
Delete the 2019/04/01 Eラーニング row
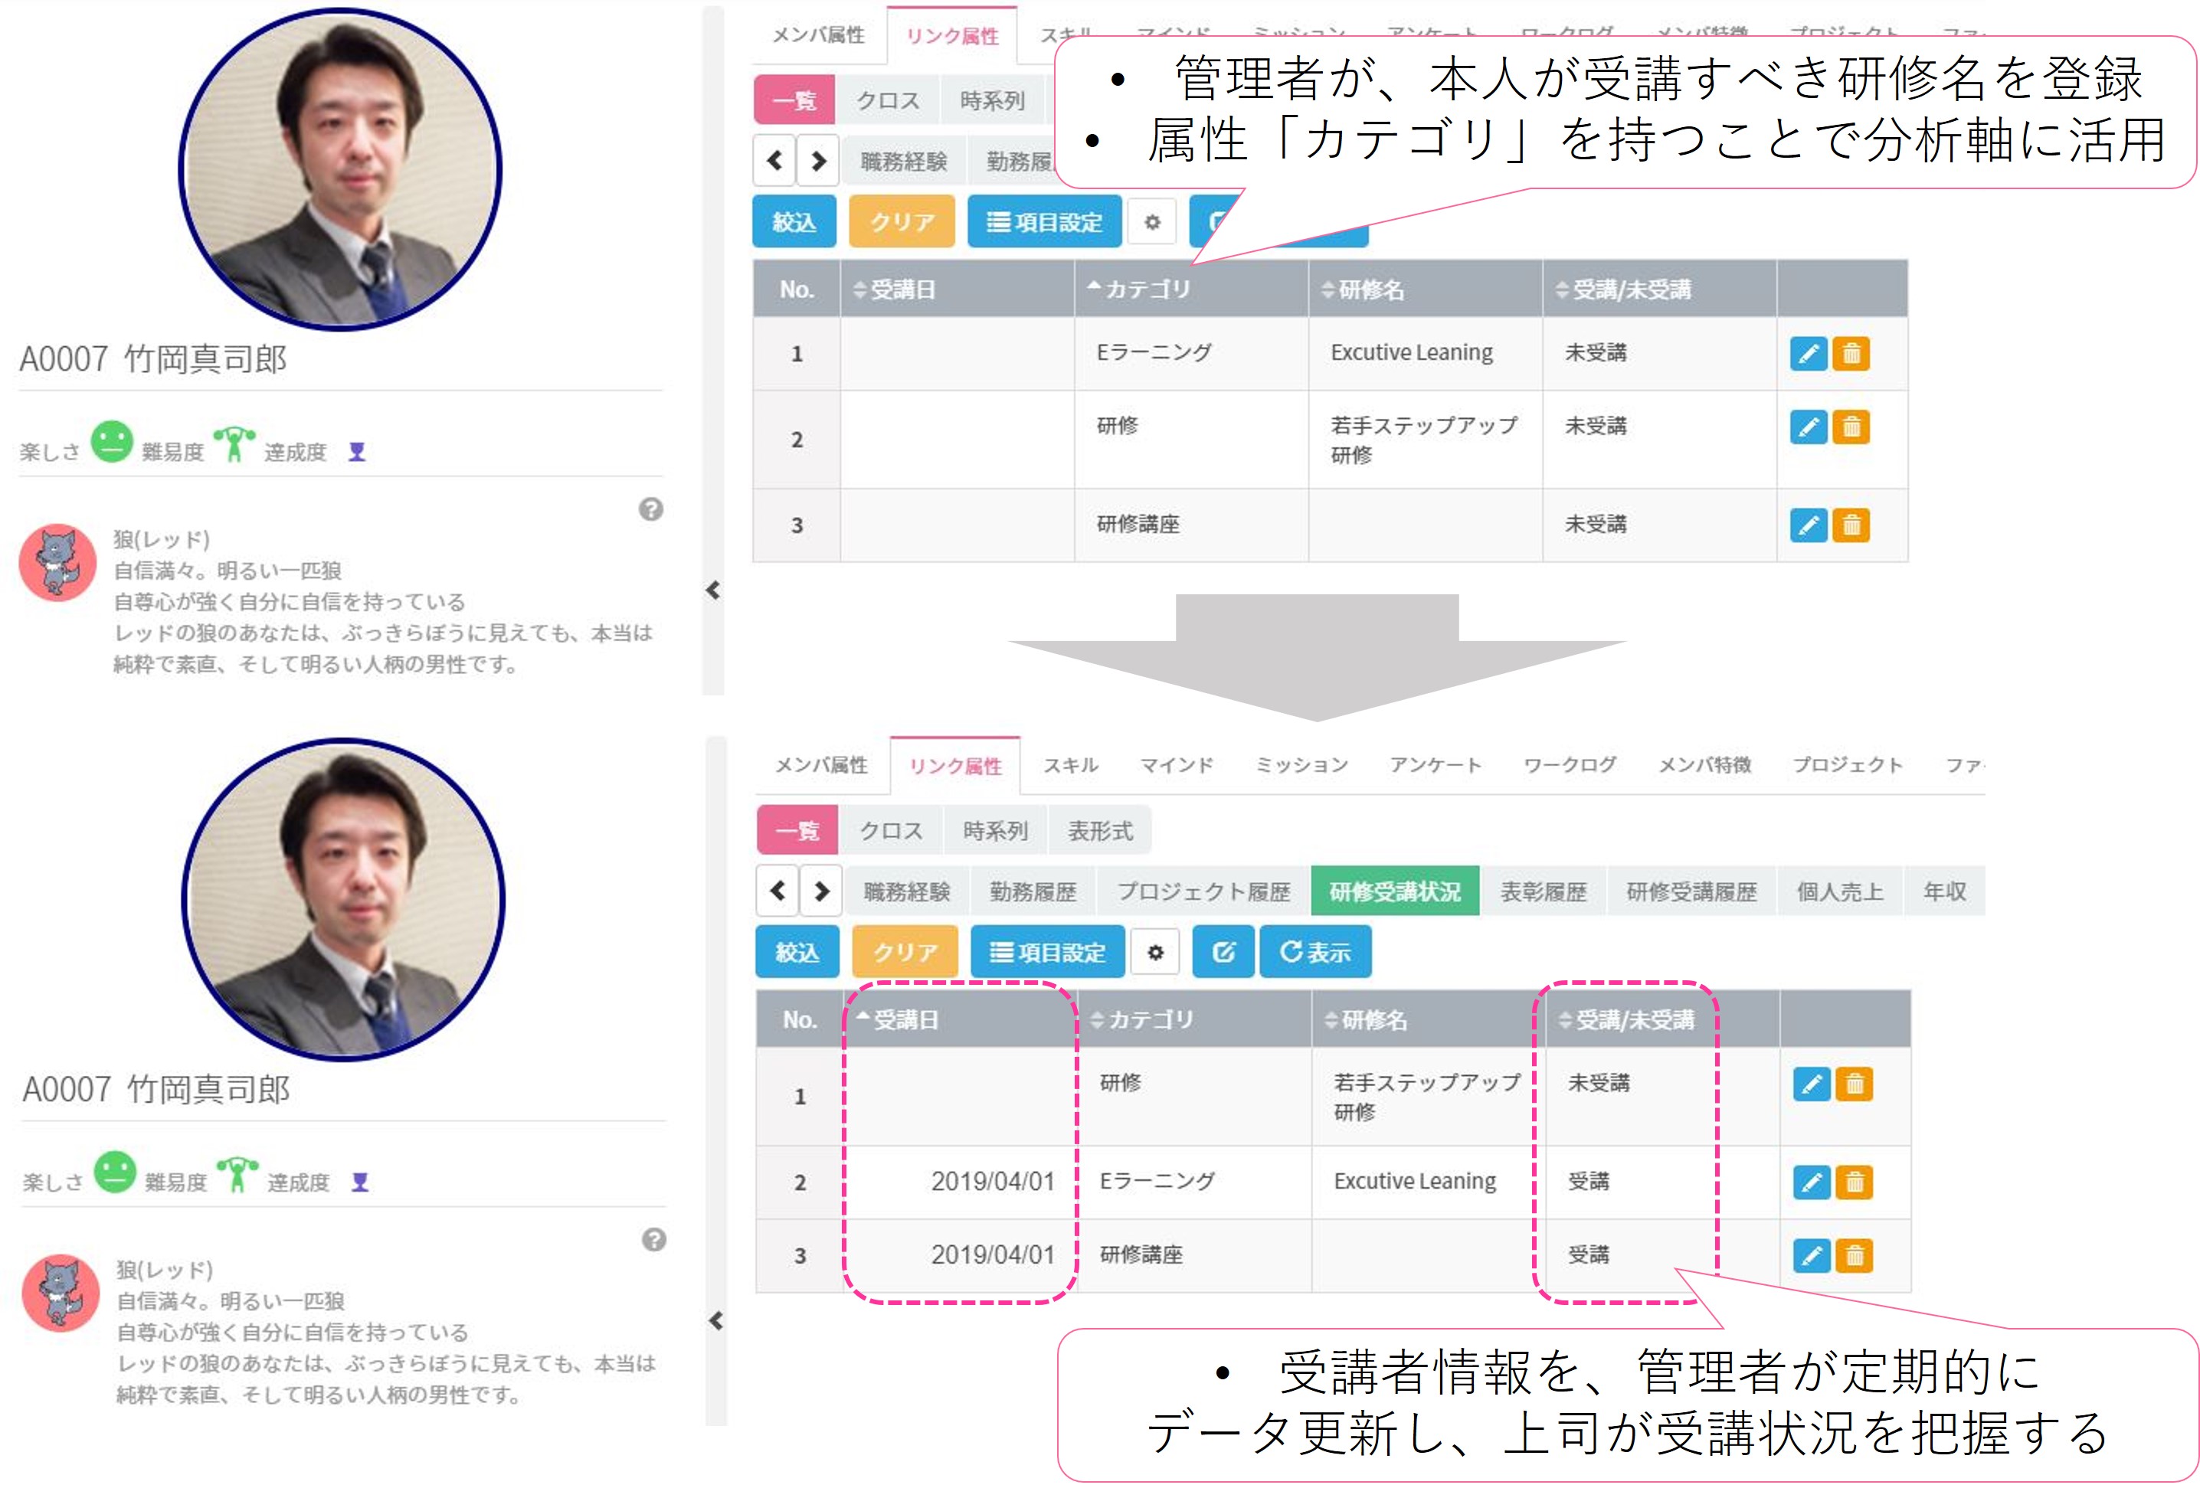pos(1854,1182)
